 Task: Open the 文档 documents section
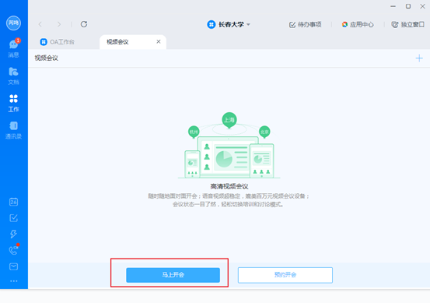(13, 76)
